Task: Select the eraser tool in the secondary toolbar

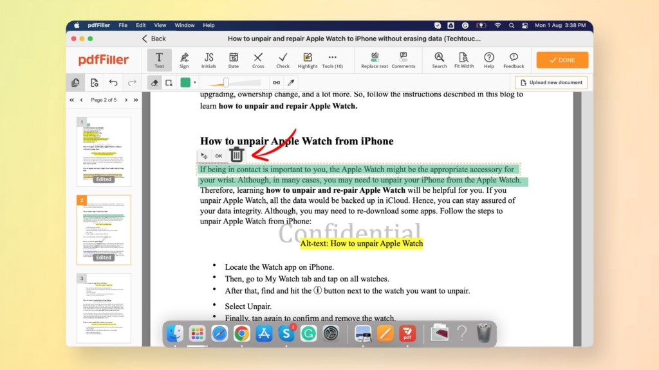Action: point(154,83)
